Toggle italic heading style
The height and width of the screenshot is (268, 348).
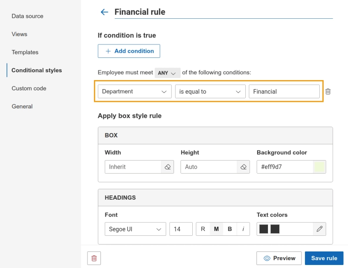pos(243,229)
